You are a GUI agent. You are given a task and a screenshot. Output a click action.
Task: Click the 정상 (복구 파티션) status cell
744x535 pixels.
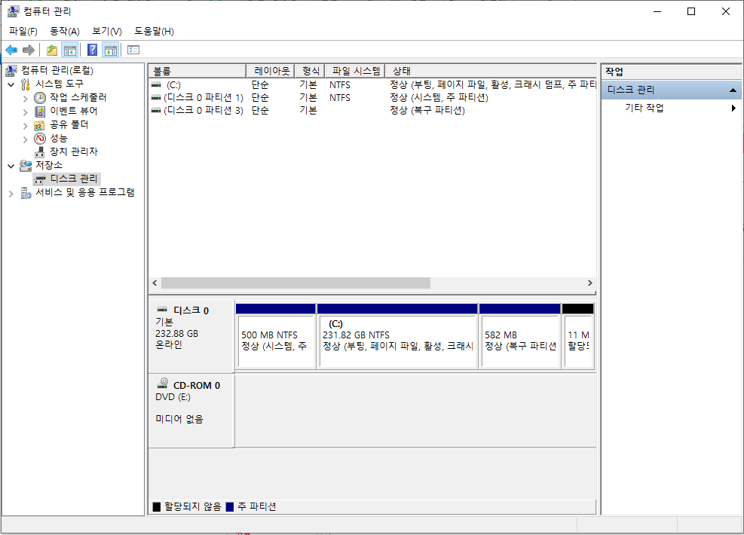pyautogui.click(x=427, y=111)
